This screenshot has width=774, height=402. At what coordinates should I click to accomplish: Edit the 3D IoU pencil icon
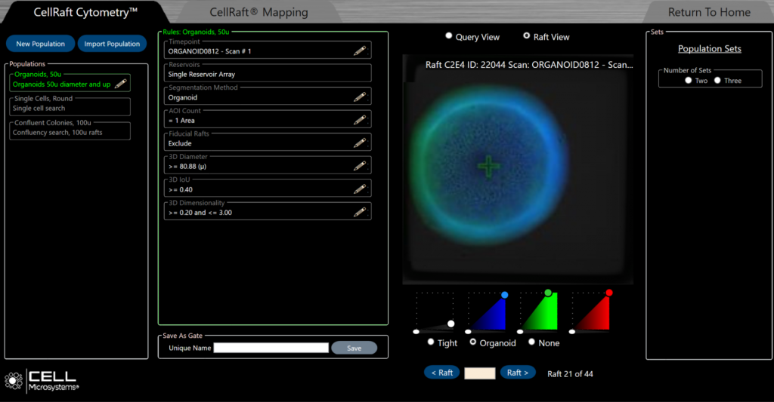(360, 189)
